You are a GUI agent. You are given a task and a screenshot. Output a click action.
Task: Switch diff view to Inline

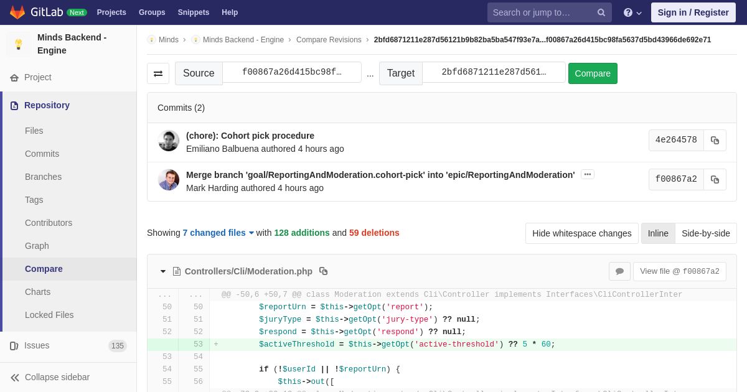pyautogui.click(x=658, y=233)
